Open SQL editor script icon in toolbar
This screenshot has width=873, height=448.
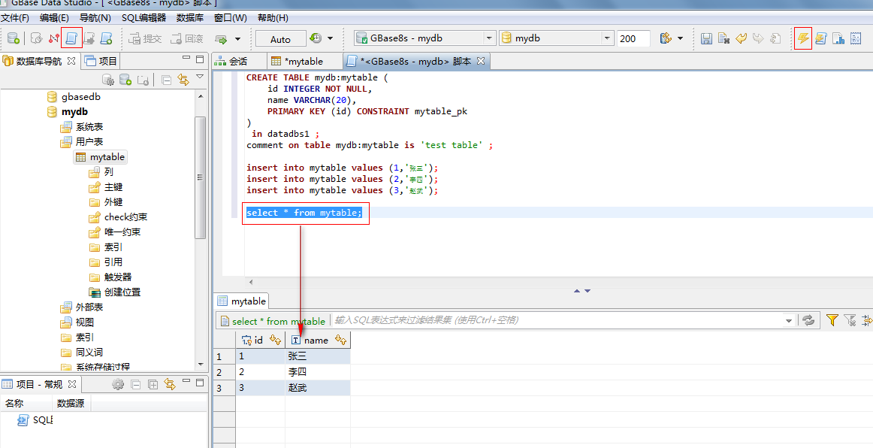pyautogui.click(x=71, y=38)
